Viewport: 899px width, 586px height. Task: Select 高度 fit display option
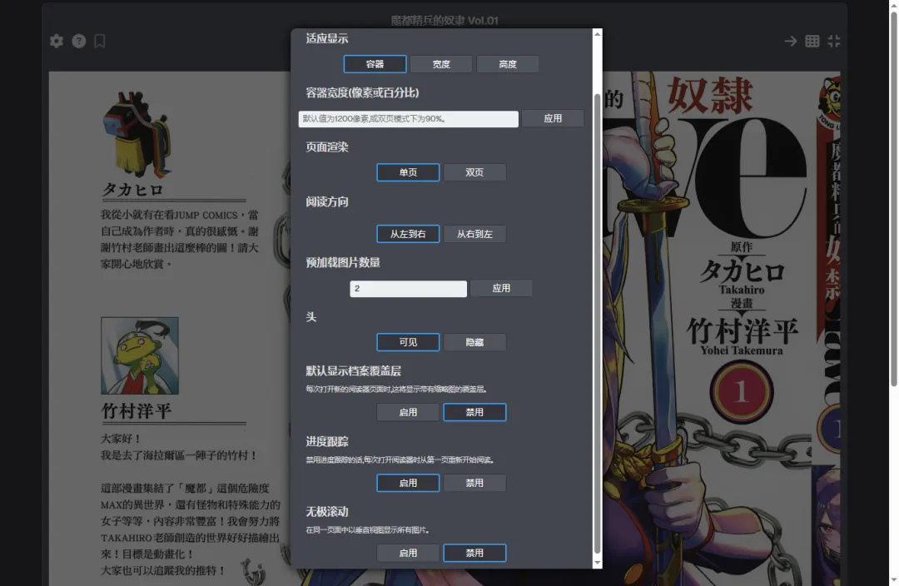click(508, 64)
